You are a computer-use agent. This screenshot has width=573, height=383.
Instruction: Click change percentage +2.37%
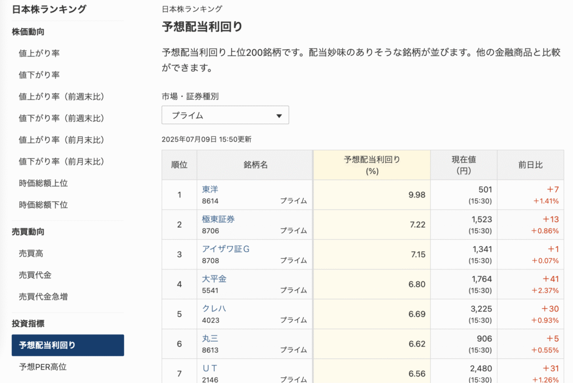click(545, 291)
